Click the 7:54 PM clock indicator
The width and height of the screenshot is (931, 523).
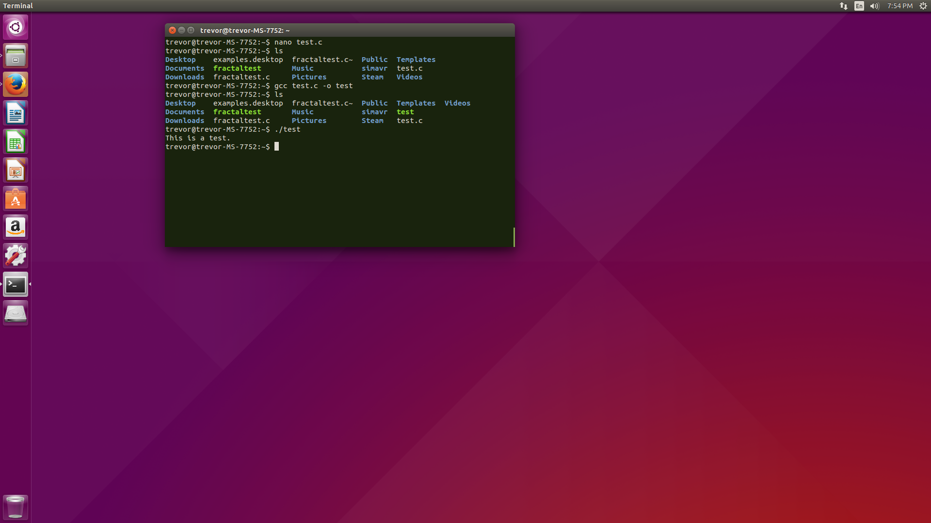point(900,6)
